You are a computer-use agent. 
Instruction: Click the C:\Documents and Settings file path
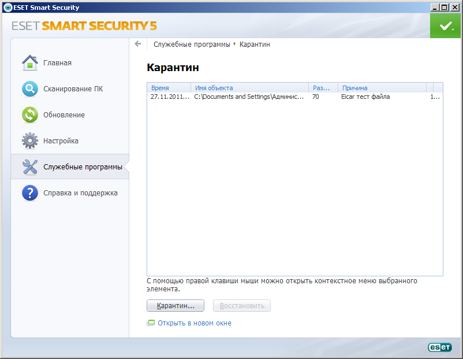(x=249, y=97)
